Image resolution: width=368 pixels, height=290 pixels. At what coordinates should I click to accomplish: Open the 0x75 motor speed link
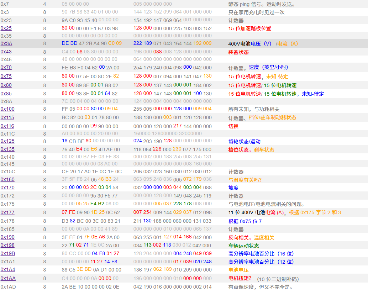(6, 76)
